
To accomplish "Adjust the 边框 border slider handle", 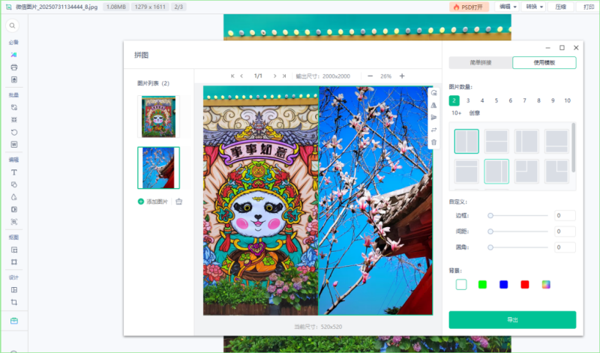I will (x=490, y=216).
